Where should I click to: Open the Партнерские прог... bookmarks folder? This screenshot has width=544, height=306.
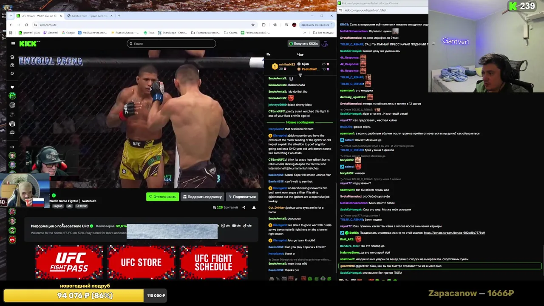pyautogui.click(x=206, y=33)
